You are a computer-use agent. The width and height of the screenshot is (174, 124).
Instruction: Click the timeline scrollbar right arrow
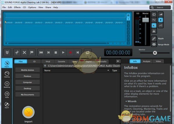click(108, 43)
